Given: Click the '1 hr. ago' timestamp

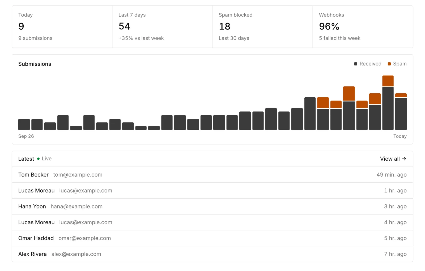Looking at the screenshot, I should [395, 191].
